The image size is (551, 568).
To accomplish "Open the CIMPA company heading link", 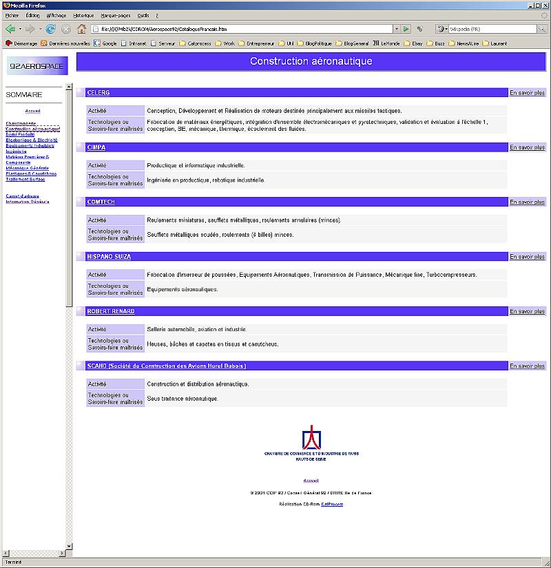I will [96, 147].
